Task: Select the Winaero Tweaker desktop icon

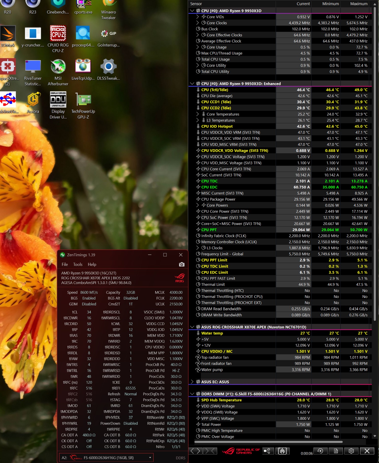Action: [x=108, y=10]
